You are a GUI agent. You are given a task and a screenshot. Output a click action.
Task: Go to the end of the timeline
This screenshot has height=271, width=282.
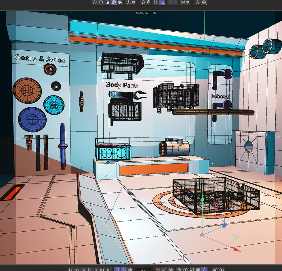109,269
